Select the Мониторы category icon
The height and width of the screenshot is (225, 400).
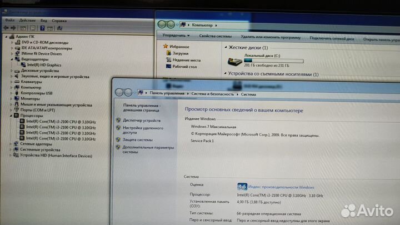[17, 98]
